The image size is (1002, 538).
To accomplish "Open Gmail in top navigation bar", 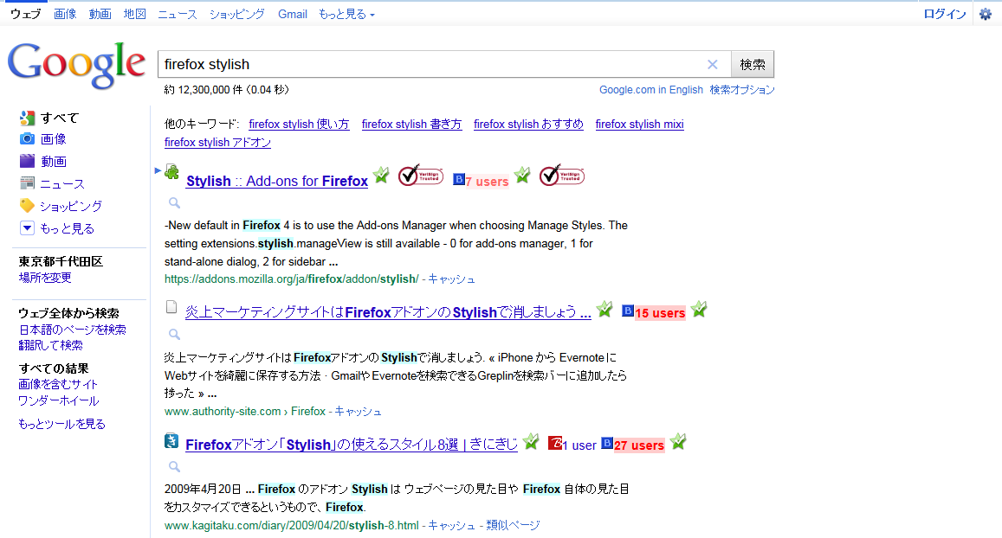I will pos(293,14).
